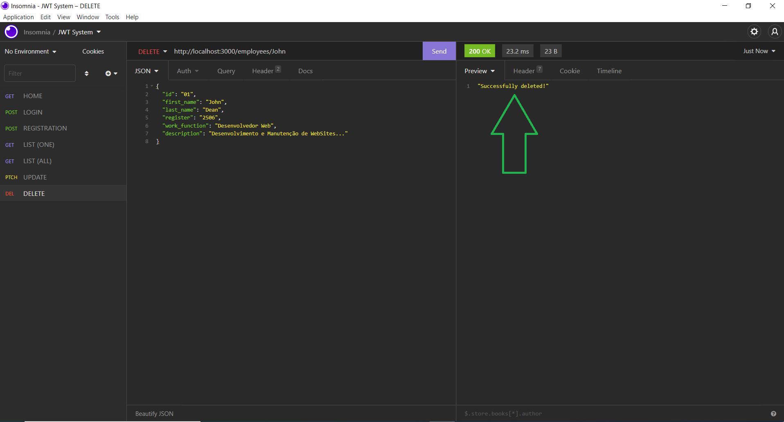Open the account icon in top right
This screenshot has width=784, height=422.
pyautogui.click(x=775, y=31)
